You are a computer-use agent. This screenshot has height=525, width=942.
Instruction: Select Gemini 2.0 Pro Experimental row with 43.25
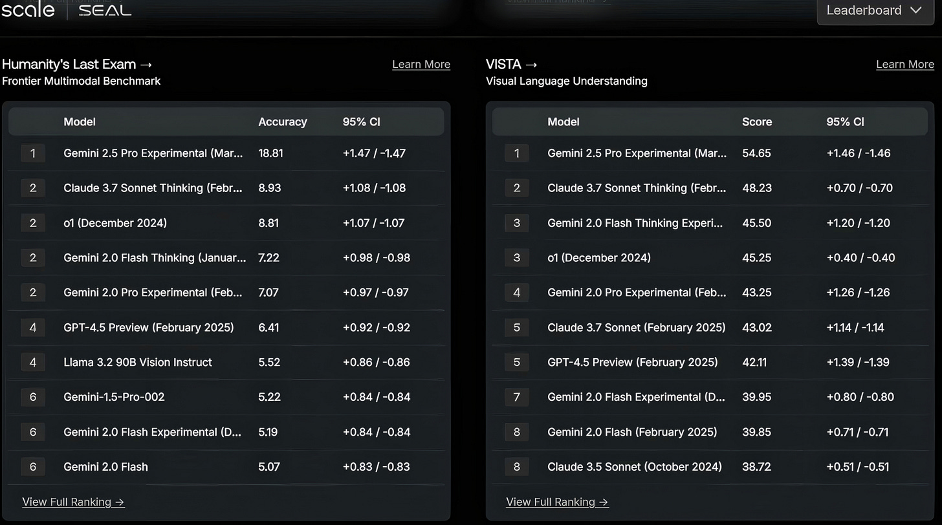(x=710, y=293)
